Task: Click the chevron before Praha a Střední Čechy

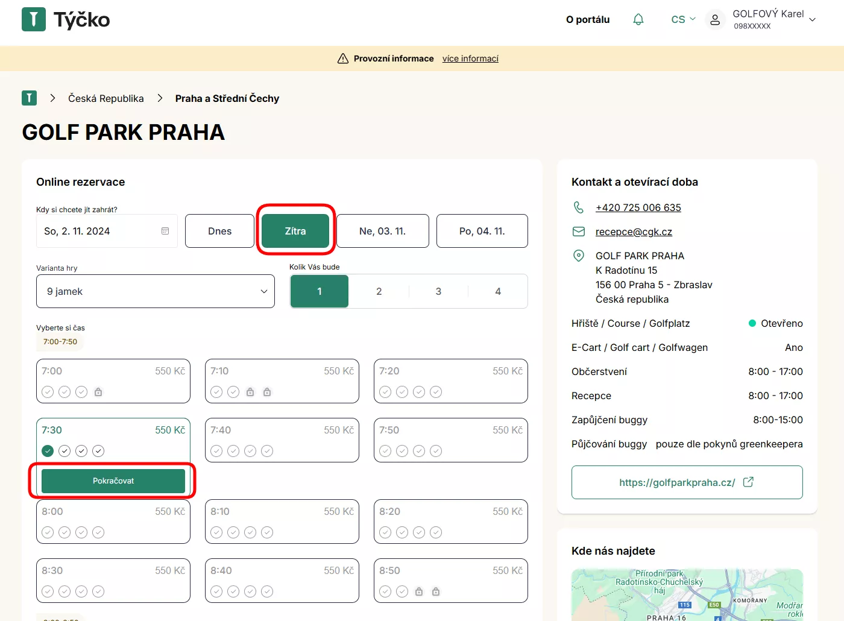Action: point(160,98)
